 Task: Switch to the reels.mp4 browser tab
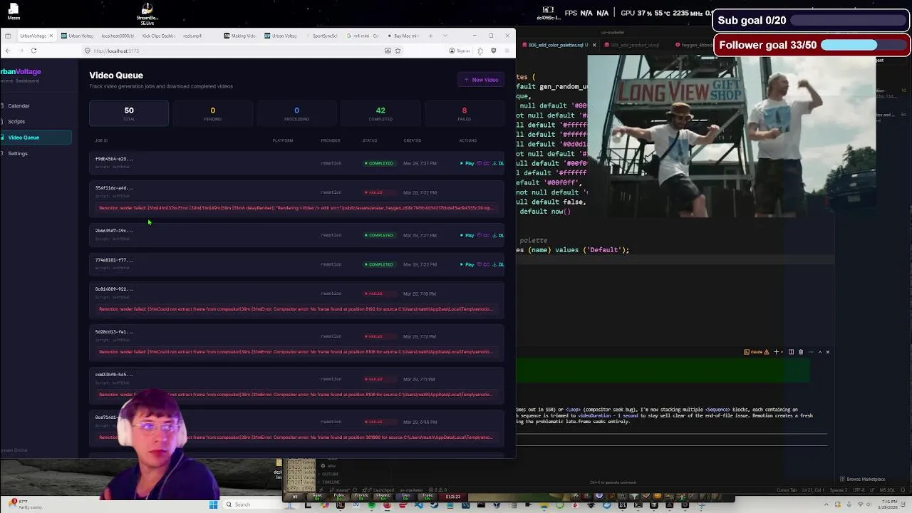(x=192, y=36)
